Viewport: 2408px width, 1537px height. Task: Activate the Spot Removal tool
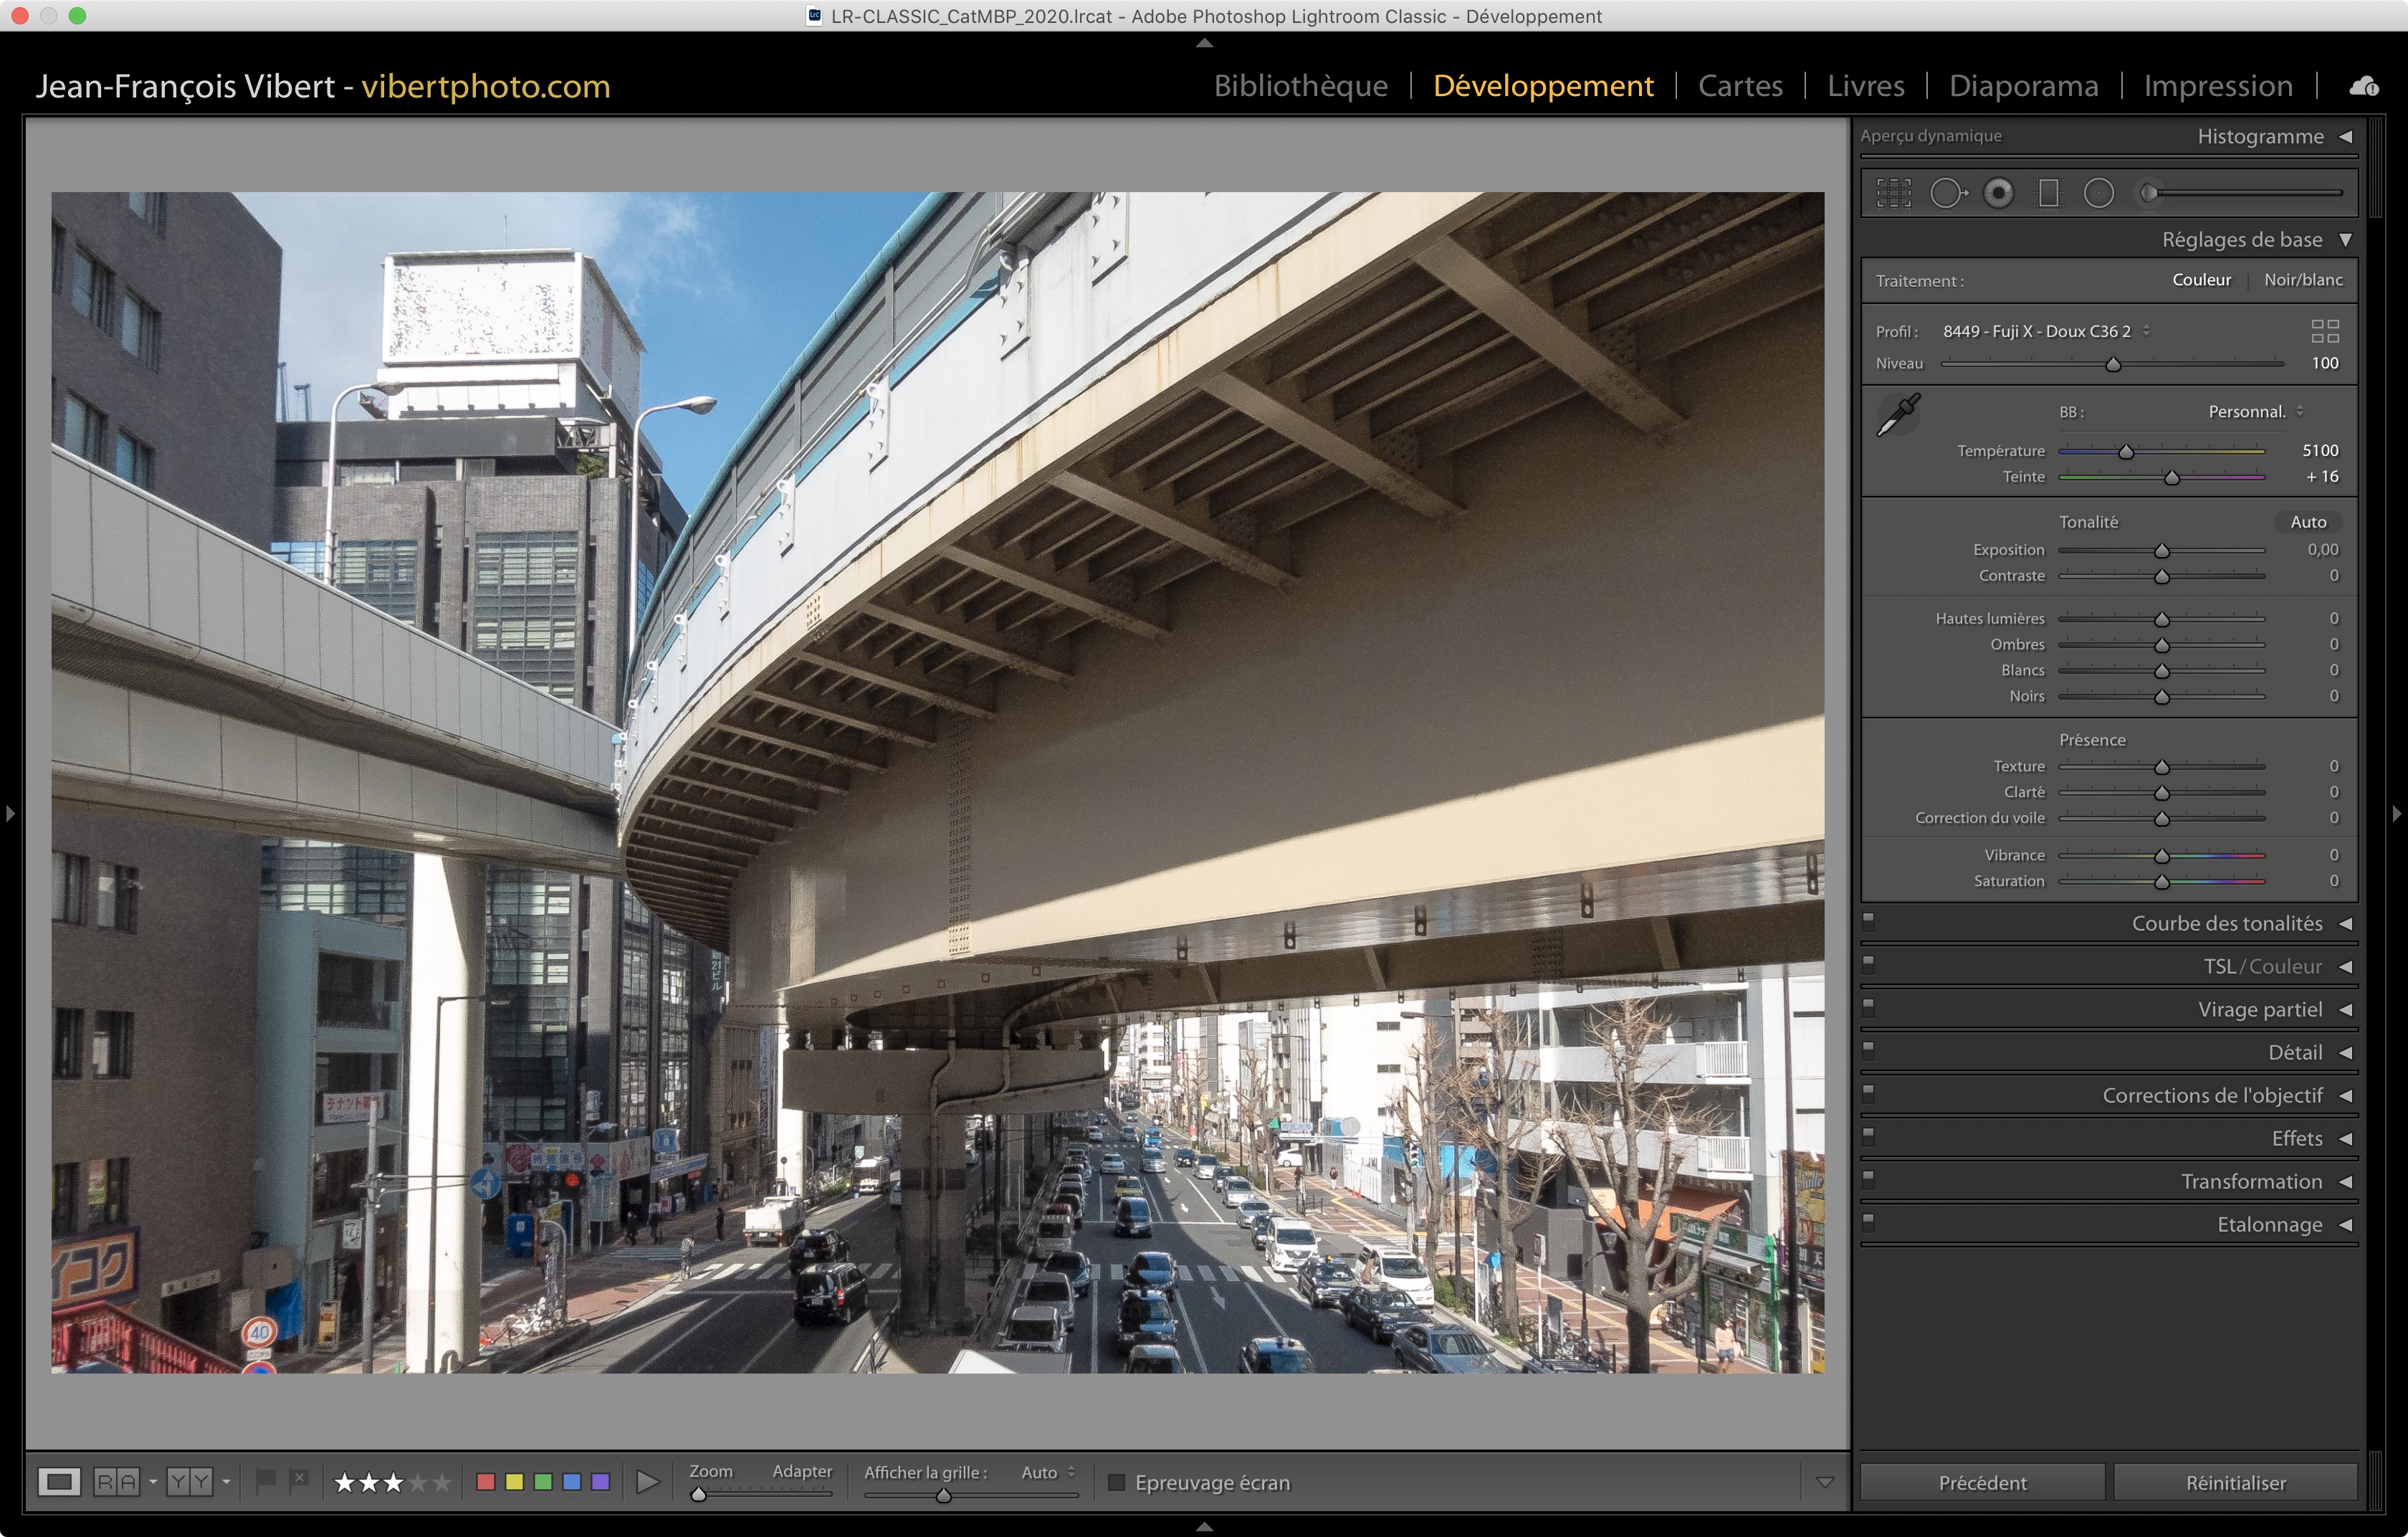coord(1946,193)
